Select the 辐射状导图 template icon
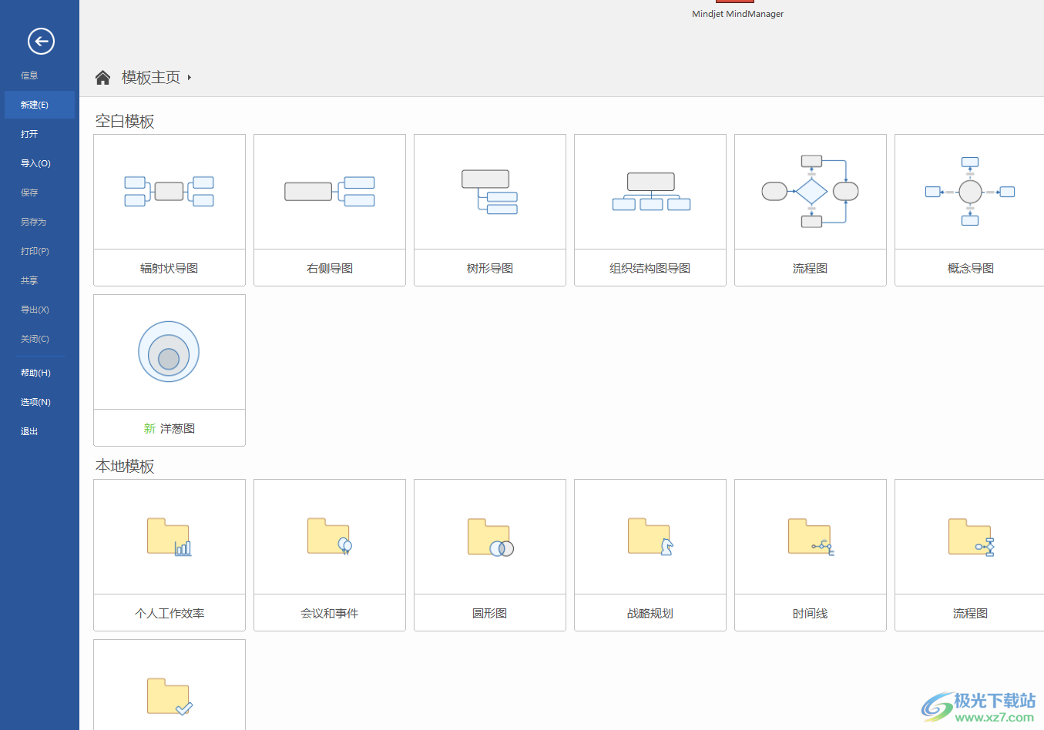Screen dimensions: 1044x730 point(170,192)
